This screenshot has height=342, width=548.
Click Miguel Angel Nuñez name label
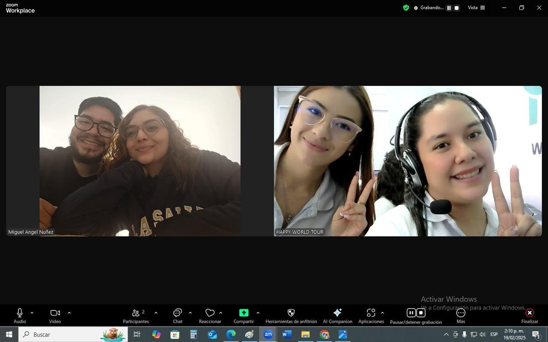tap(31, 232)
